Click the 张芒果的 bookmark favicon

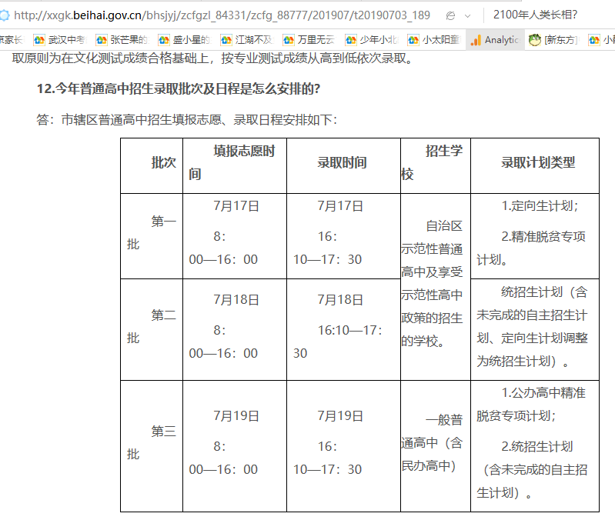coord(102,40)
